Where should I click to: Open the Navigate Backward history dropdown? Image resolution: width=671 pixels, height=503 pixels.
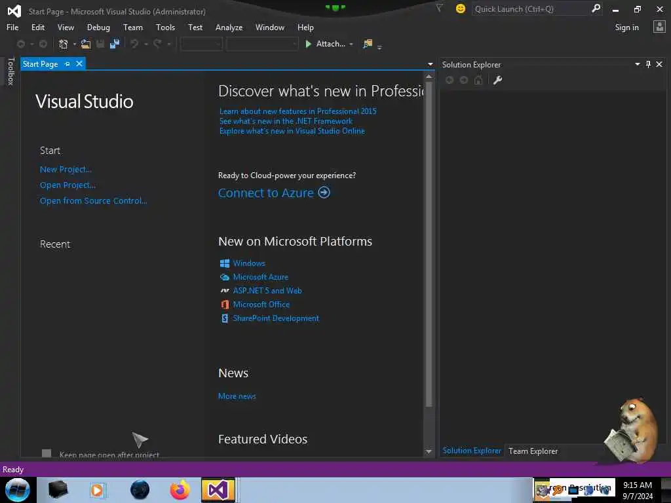tap(31, 44)
